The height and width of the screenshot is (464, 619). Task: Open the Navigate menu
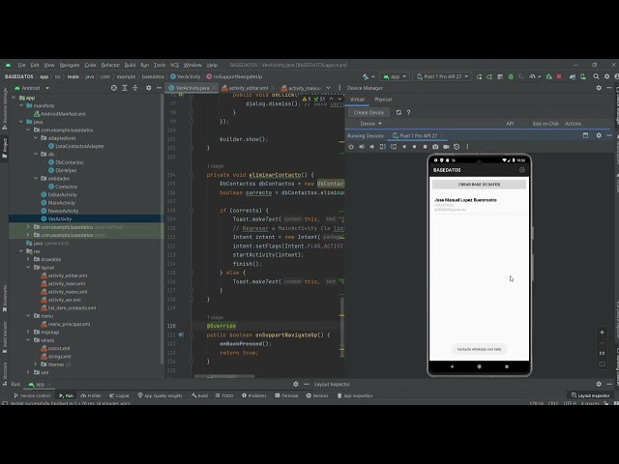click(70, 65)
